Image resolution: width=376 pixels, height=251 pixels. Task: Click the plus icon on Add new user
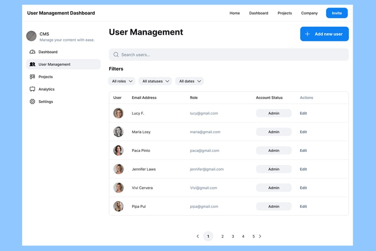307,34
